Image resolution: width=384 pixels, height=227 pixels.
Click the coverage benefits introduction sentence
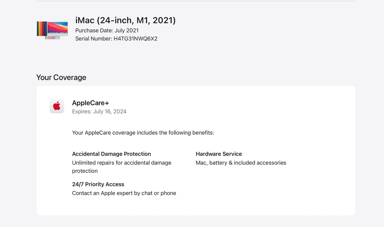tap(143, 133)
